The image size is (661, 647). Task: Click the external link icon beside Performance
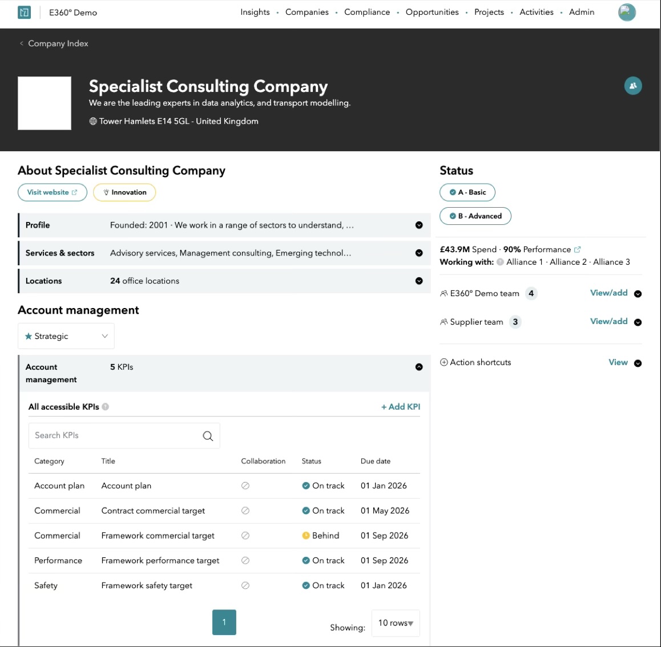[577, 249]
